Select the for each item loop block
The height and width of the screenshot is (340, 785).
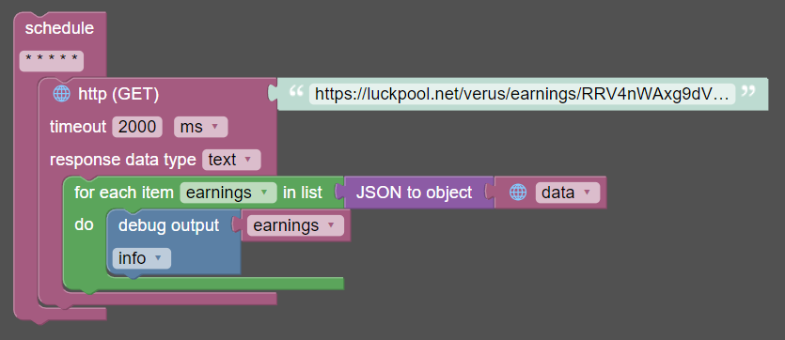coord(124,193)
